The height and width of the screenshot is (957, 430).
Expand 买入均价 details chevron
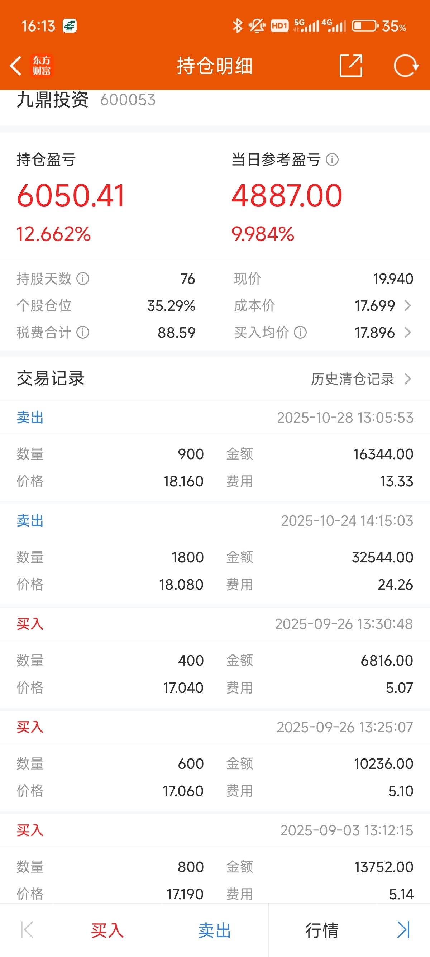tap(408, 333)
